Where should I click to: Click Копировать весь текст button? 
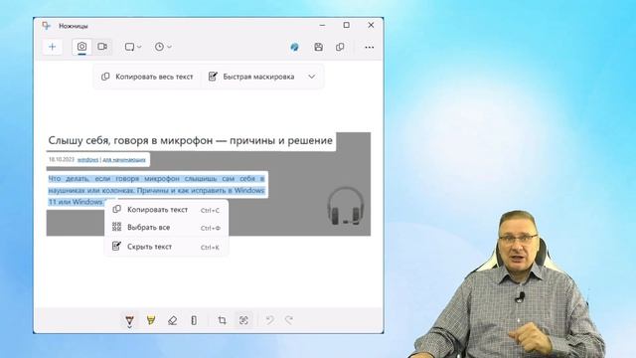[147, 77]
